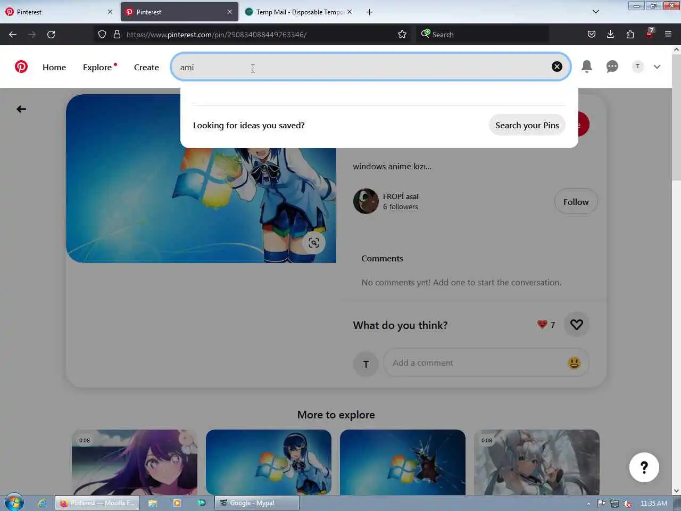Open the second Windows anime girl pin
The image size is (681, 511).
coord(269,462)
